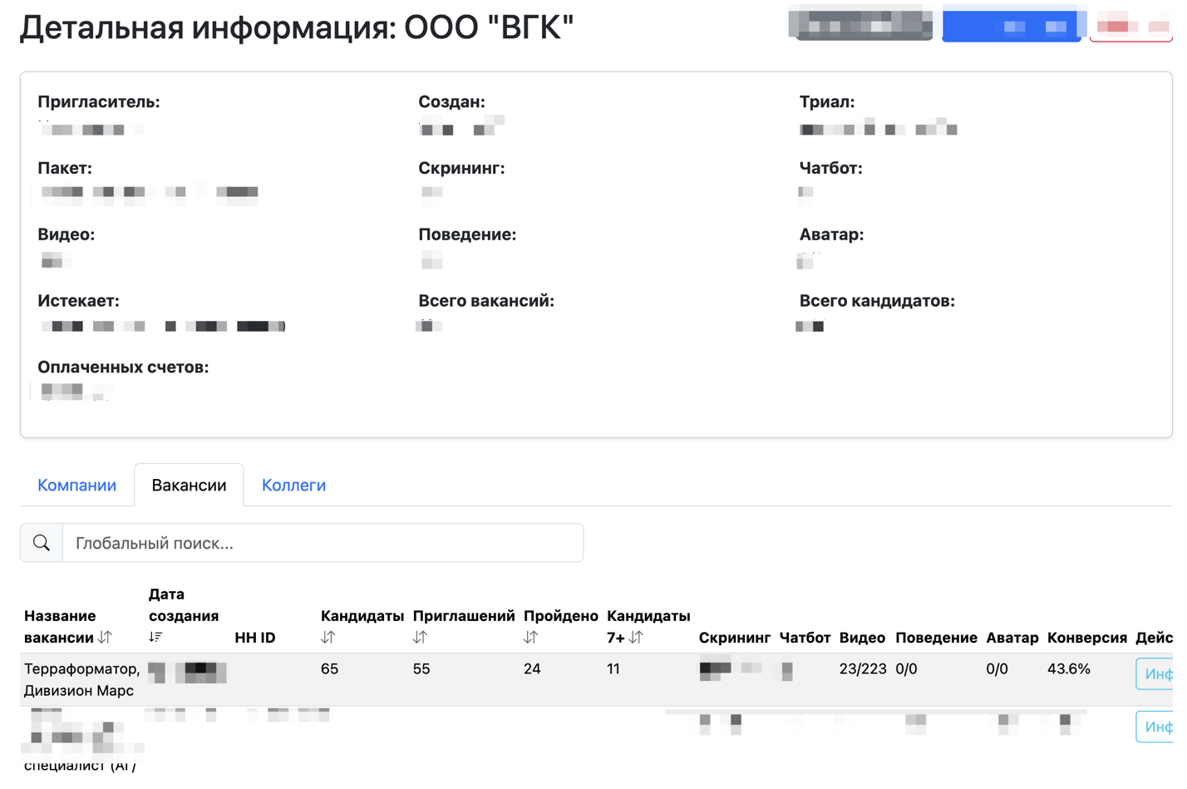1187x789 pixels.
Task: Click the Чатбот table column header
Action: pyautogui.click(x=805, y=638)
